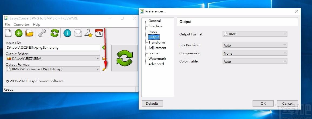Select Input in preferences tree
The width and height of the screenshot is (312, 119).
tap(153, 31)
